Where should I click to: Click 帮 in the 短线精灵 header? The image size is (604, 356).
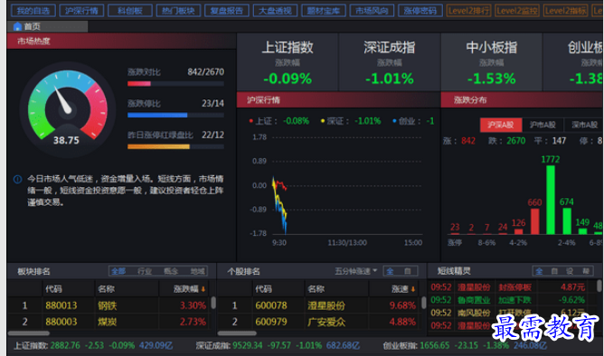click(586, 271)
